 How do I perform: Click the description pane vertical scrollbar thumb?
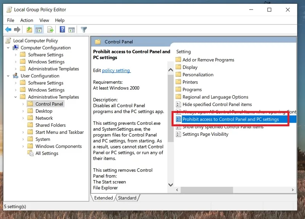pyautogui.click(x=170, y=108)
